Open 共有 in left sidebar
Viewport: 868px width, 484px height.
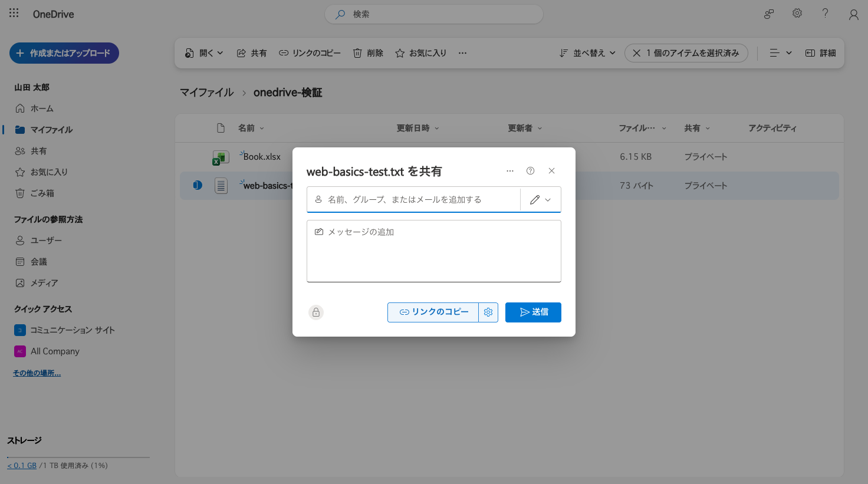pyautogui.click(x=31, y=151)
